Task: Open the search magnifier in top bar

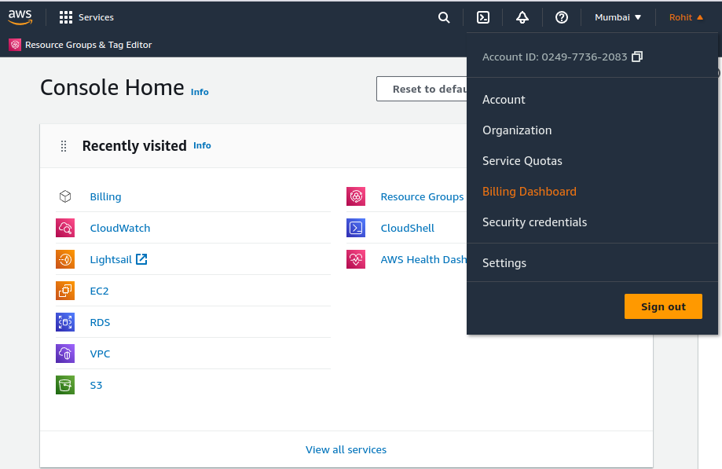Action: click(444, 17)
